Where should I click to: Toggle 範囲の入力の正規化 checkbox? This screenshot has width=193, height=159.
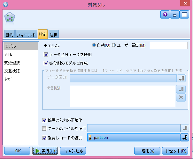pyautogui.click(x=44, y=120)
